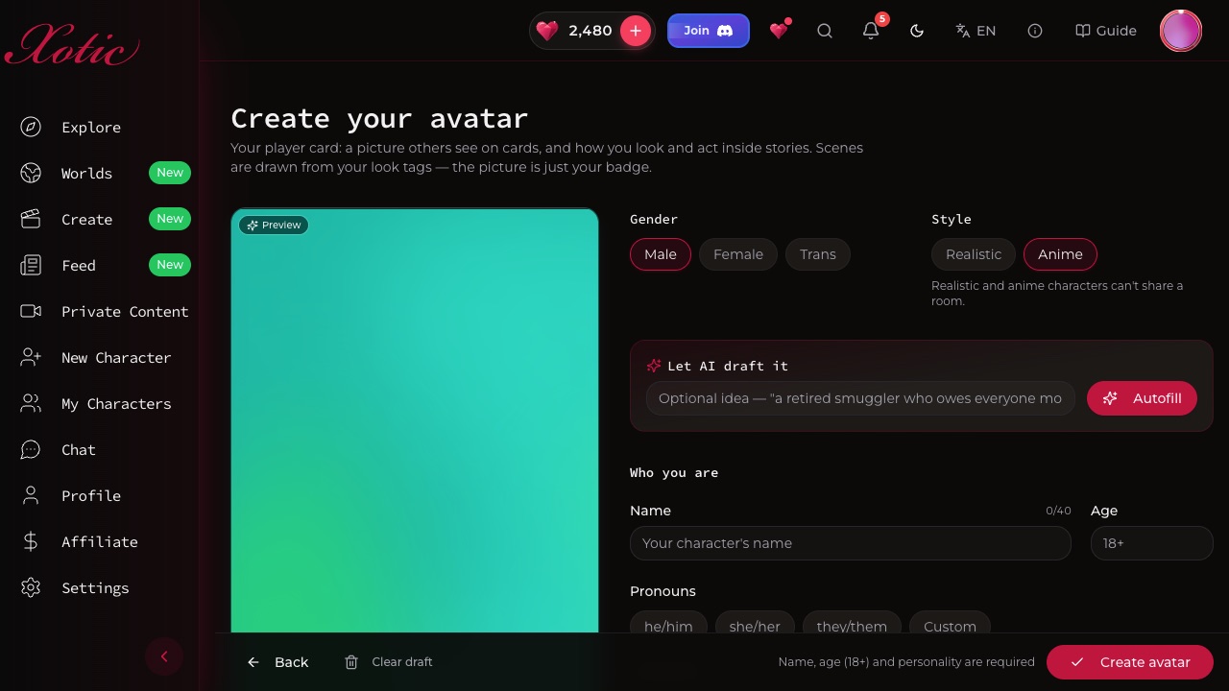1229x691 pixels.
Task: Select Female gender
Action: coord(738,254)
